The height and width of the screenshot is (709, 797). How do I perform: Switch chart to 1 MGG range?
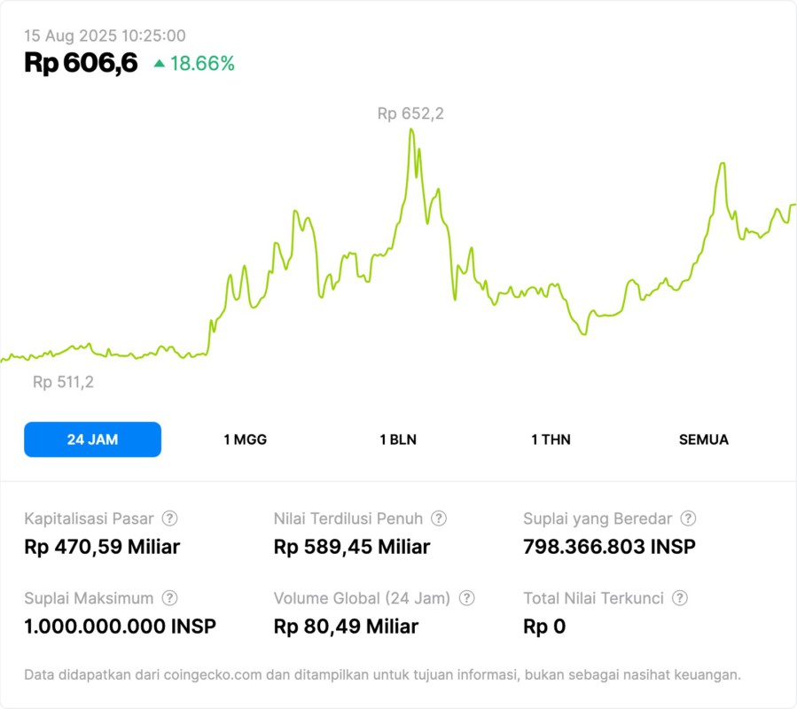(x=245, y=440)
